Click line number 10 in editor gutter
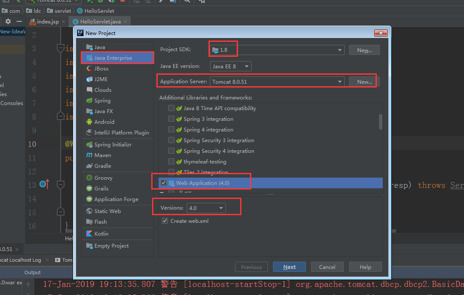This screenshot has width=464, height=295. 32,144
